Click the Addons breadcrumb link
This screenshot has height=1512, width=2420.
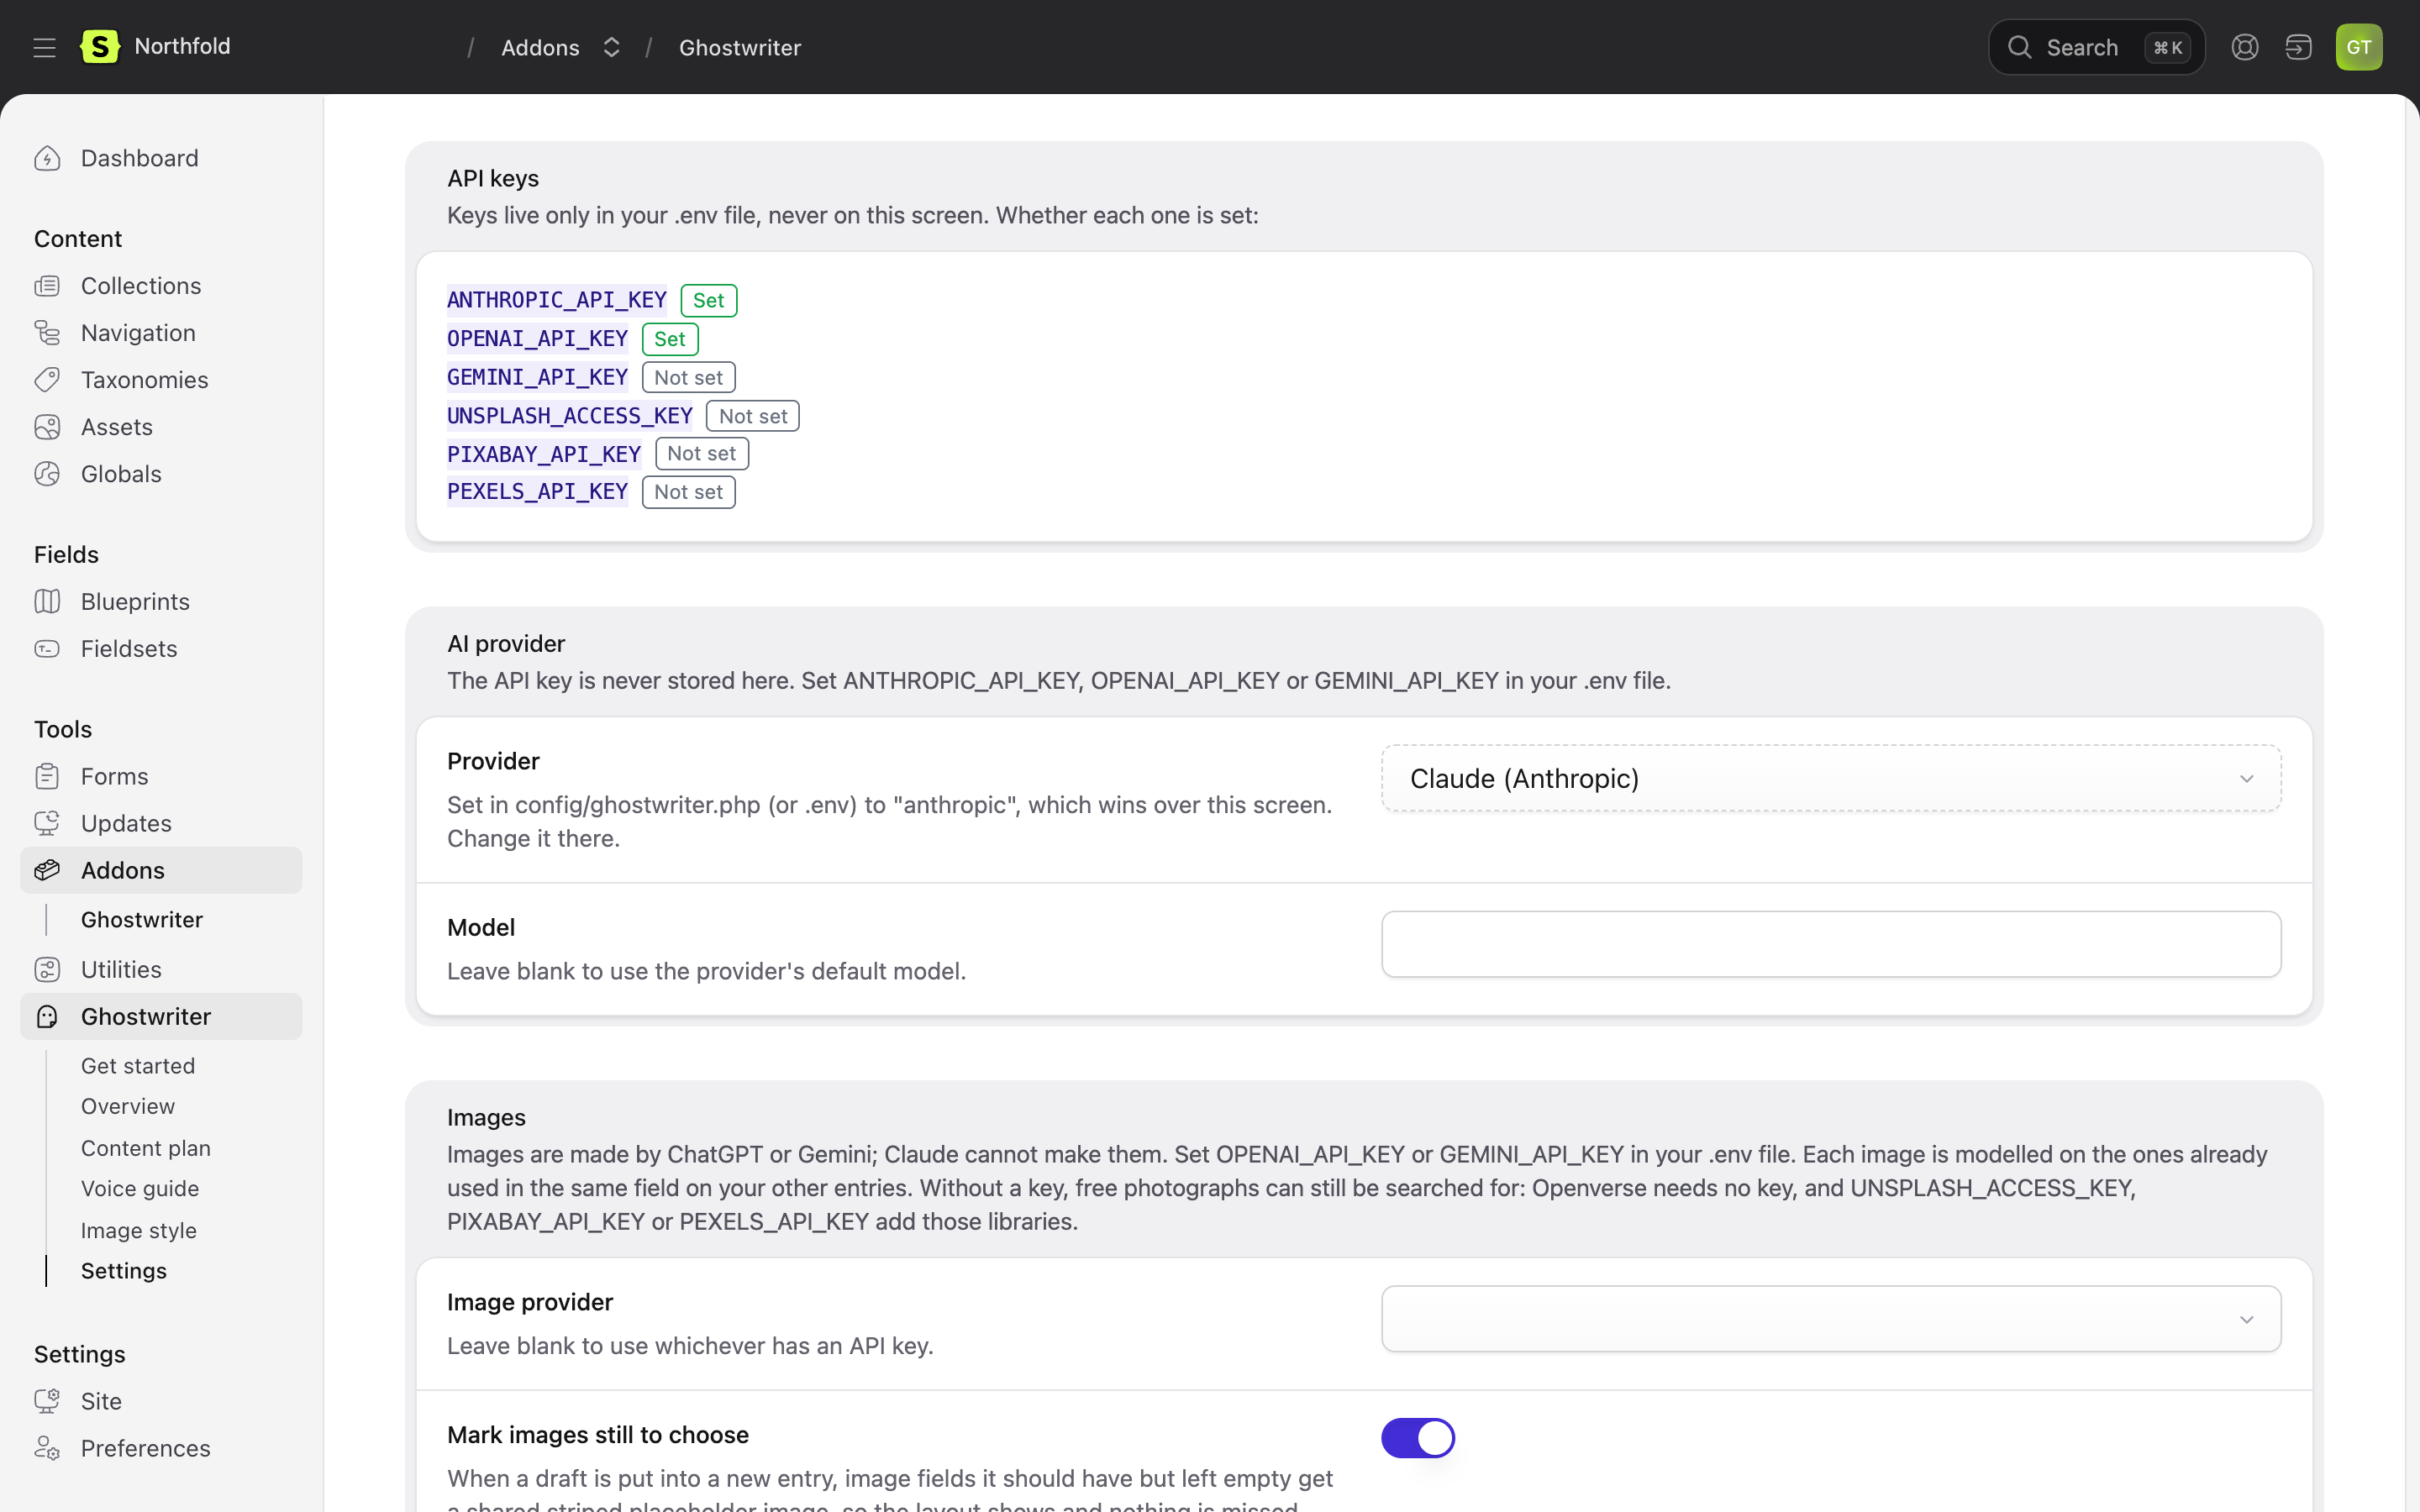point(540,47)
